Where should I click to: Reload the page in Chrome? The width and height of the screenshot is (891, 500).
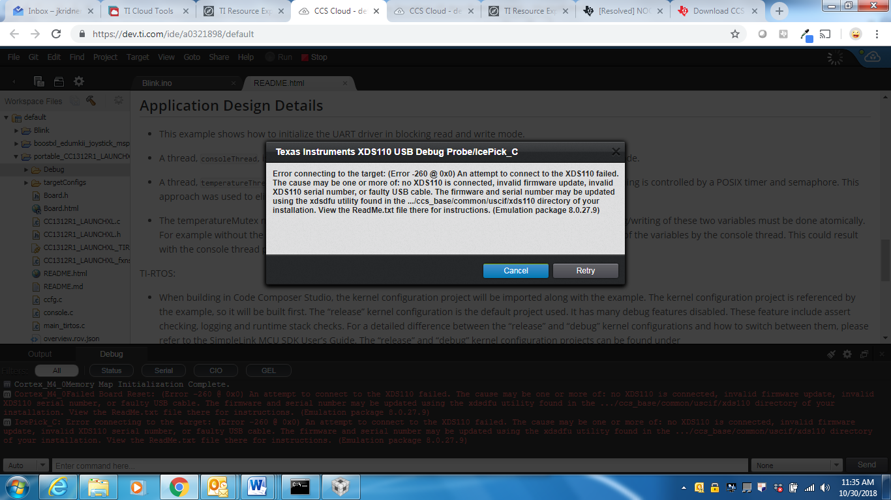(57, 34)
